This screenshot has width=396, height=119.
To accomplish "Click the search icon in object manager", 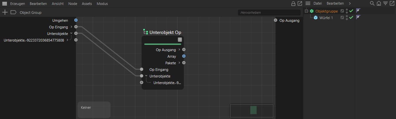I will click(372, 3).
